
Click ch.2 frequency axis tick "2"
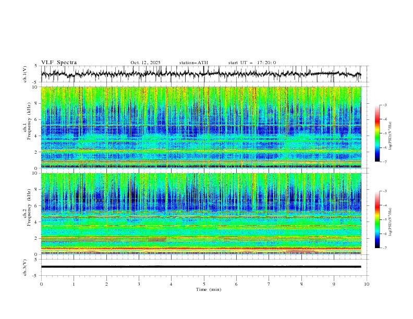coord(37,238)
